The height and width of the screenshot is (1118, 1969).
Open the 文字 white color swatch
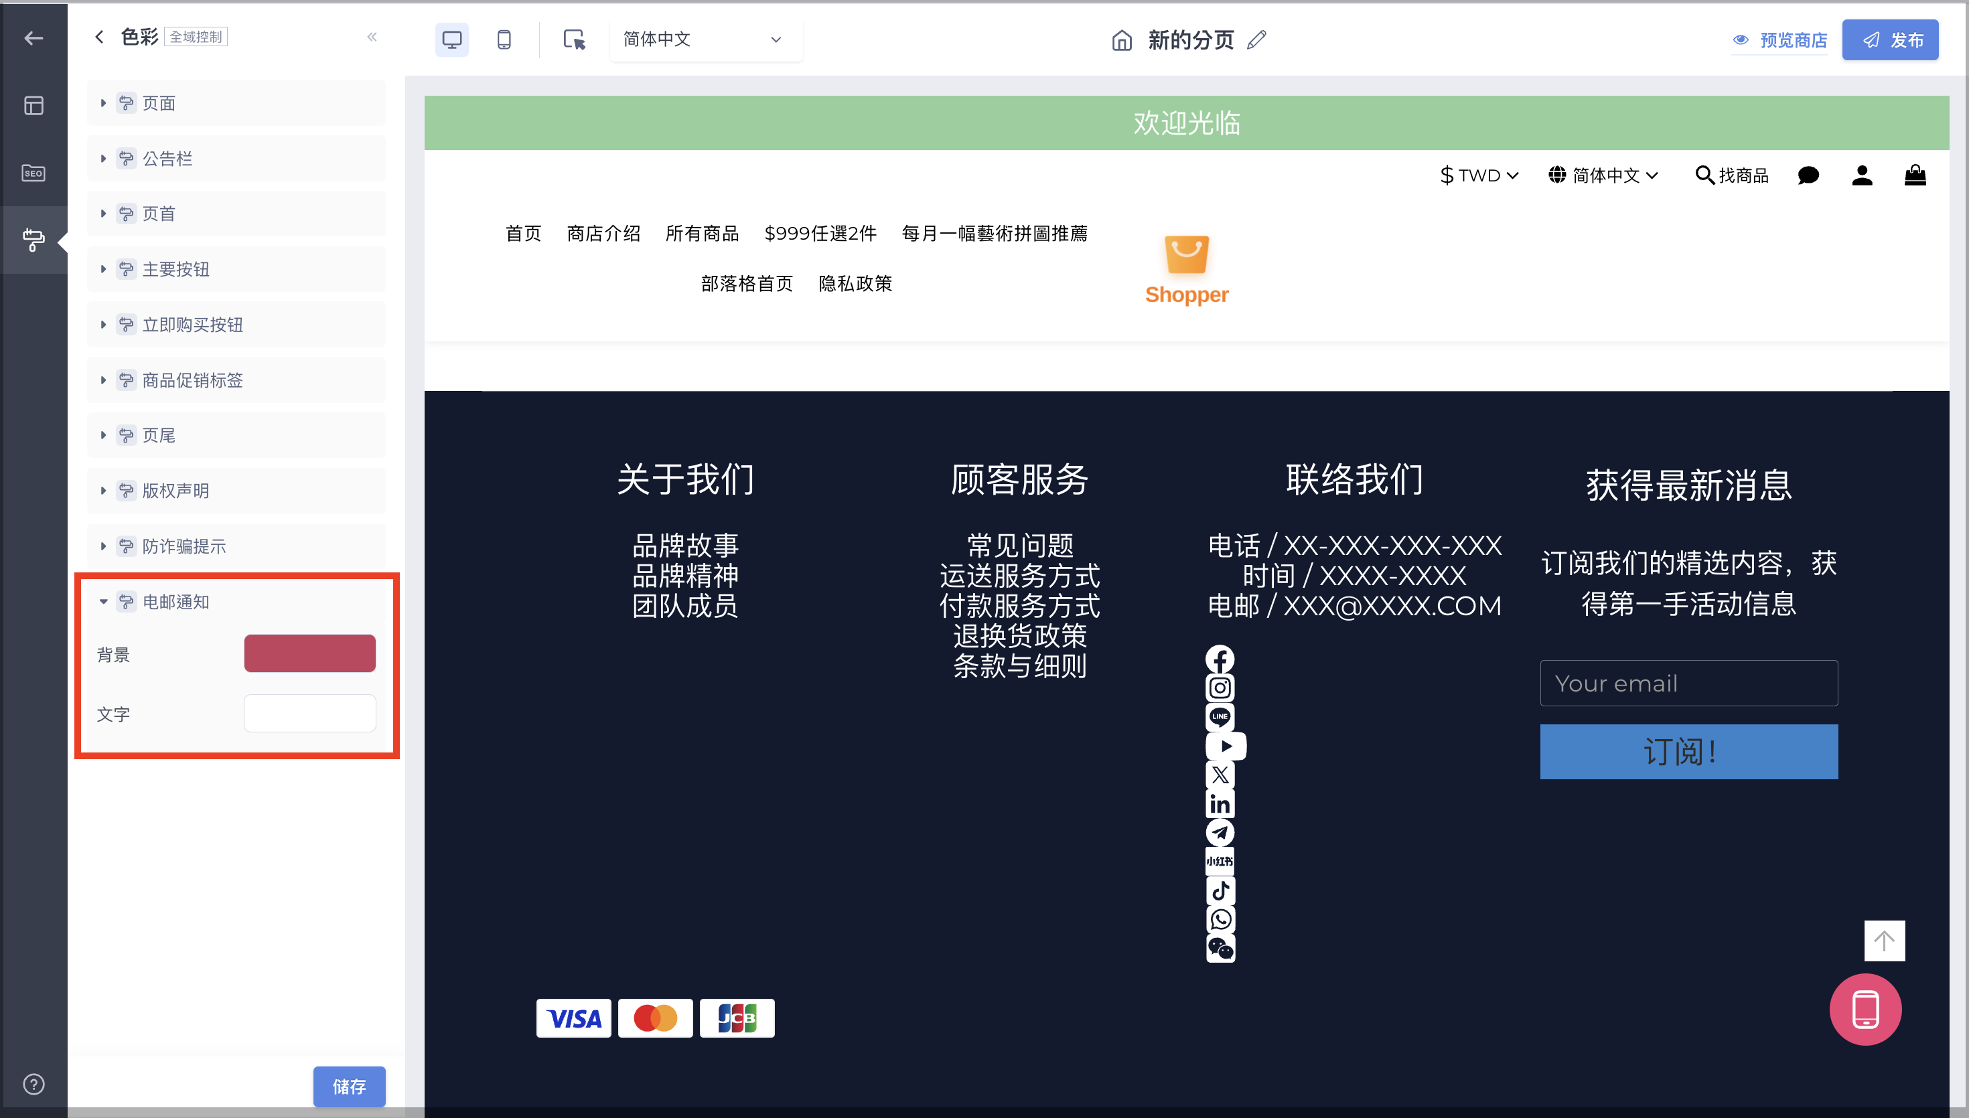[309, 714]
